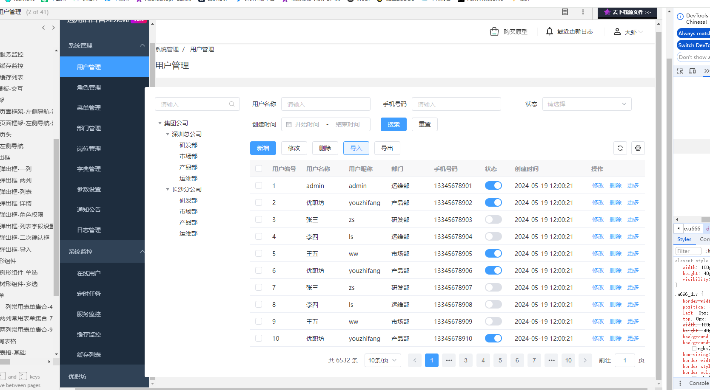The width and height of the screenshot is (710, 390).
Task: Open the 10条/页 page size dropdown
Action: click(x=382, y=360)
